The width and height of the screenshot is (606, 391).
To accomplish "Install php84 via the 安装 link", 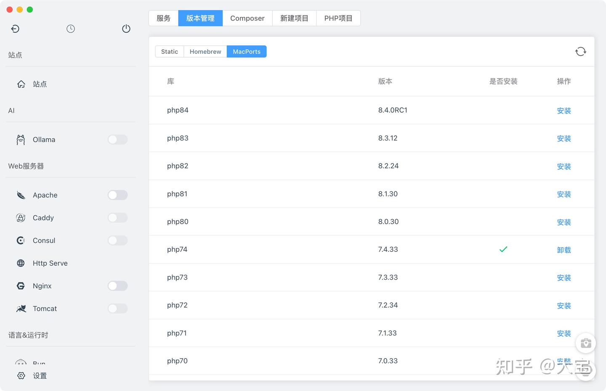I will point(563,111).
